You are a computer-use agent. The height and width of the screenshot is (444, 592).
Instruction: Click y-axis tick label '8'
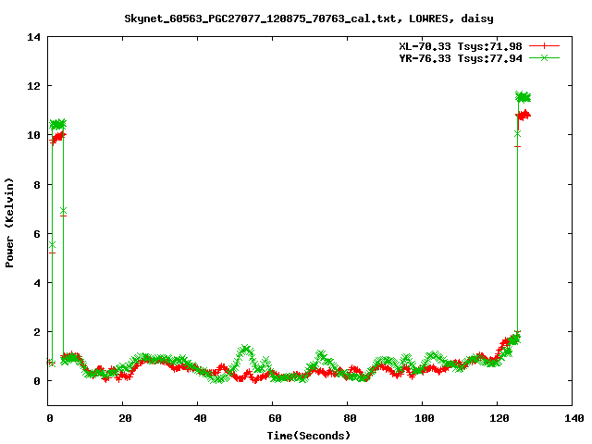[37, 185]
